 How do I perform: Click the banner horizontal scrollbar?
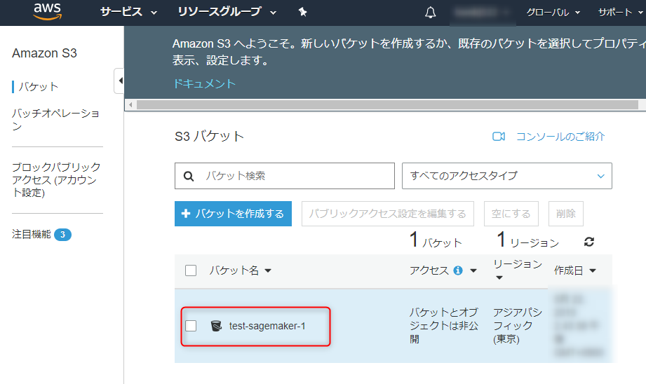pyautogui.click(x=387, y=105)
